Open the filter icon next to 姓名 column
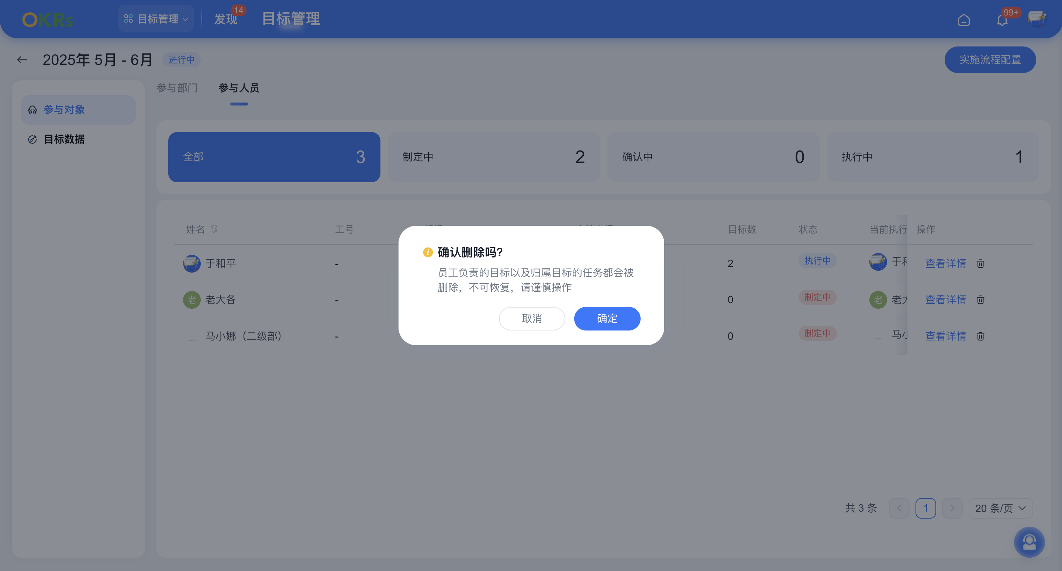This screenshot has height=571, width=1062. (x=214, y=229)
